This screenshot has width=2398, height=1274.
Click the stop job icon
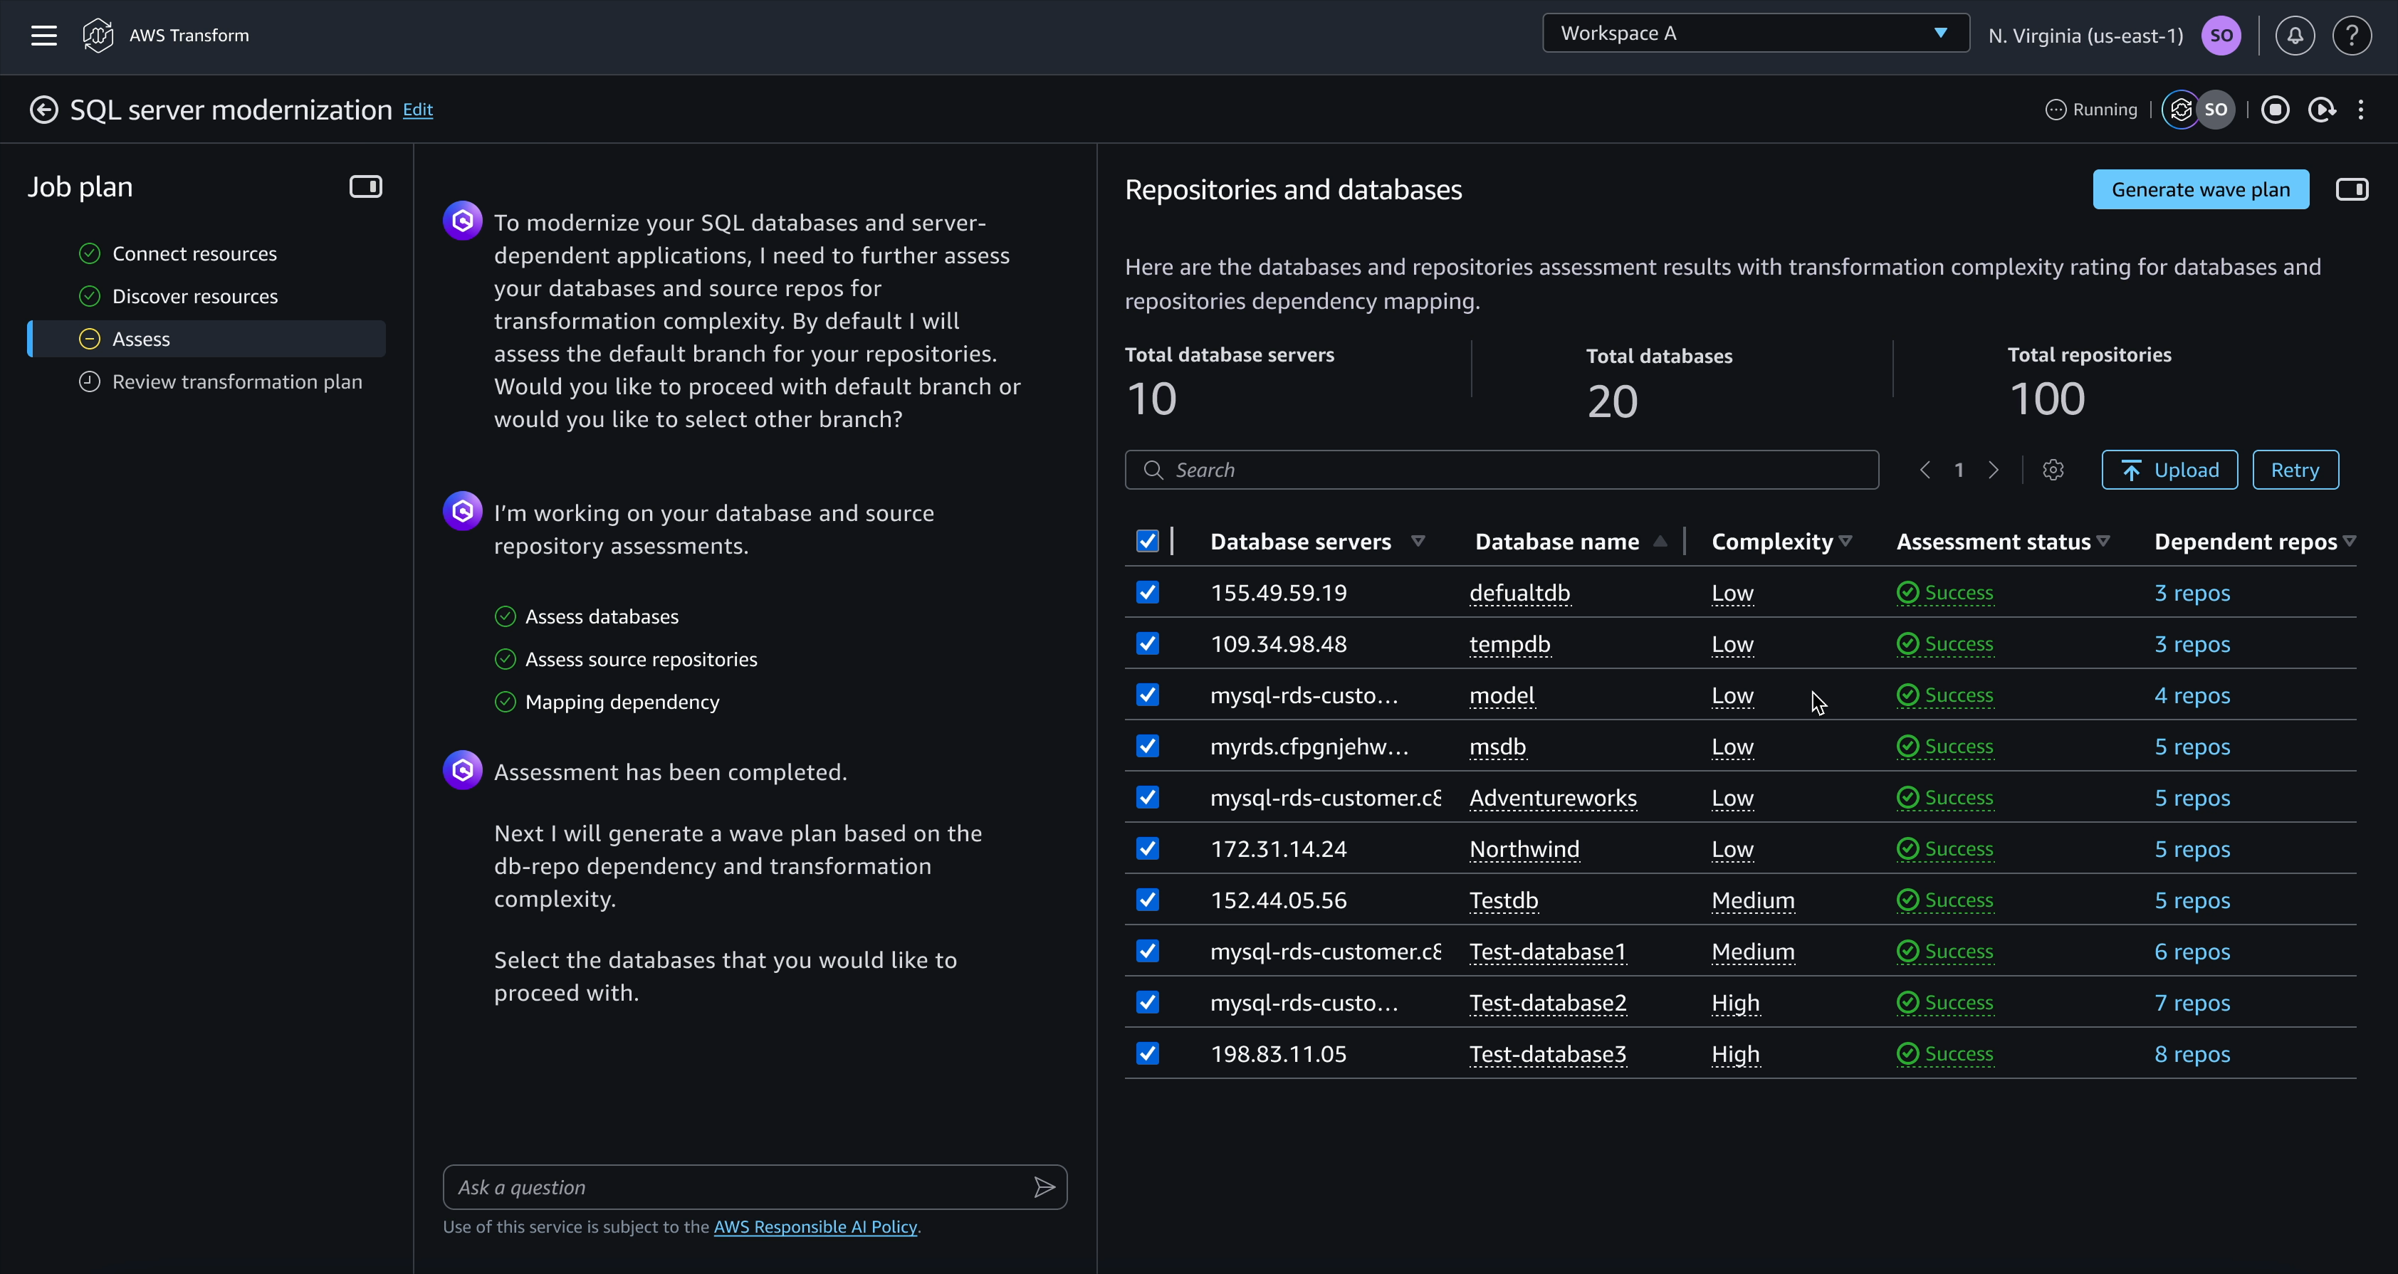[2275, 109]
